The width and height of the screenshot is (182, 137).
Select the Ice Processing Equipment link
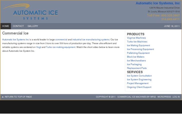point(140,49)
